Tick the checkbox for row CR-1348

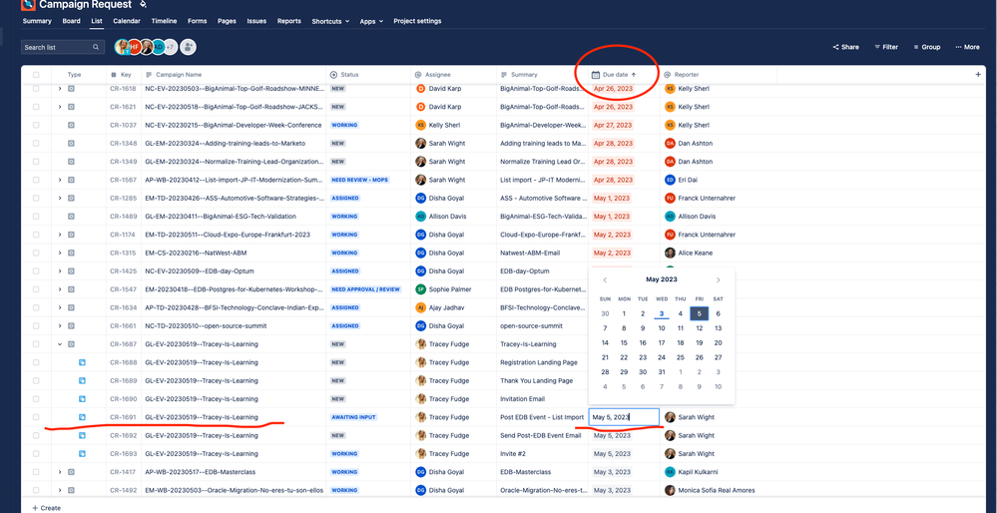click(36, 143)
